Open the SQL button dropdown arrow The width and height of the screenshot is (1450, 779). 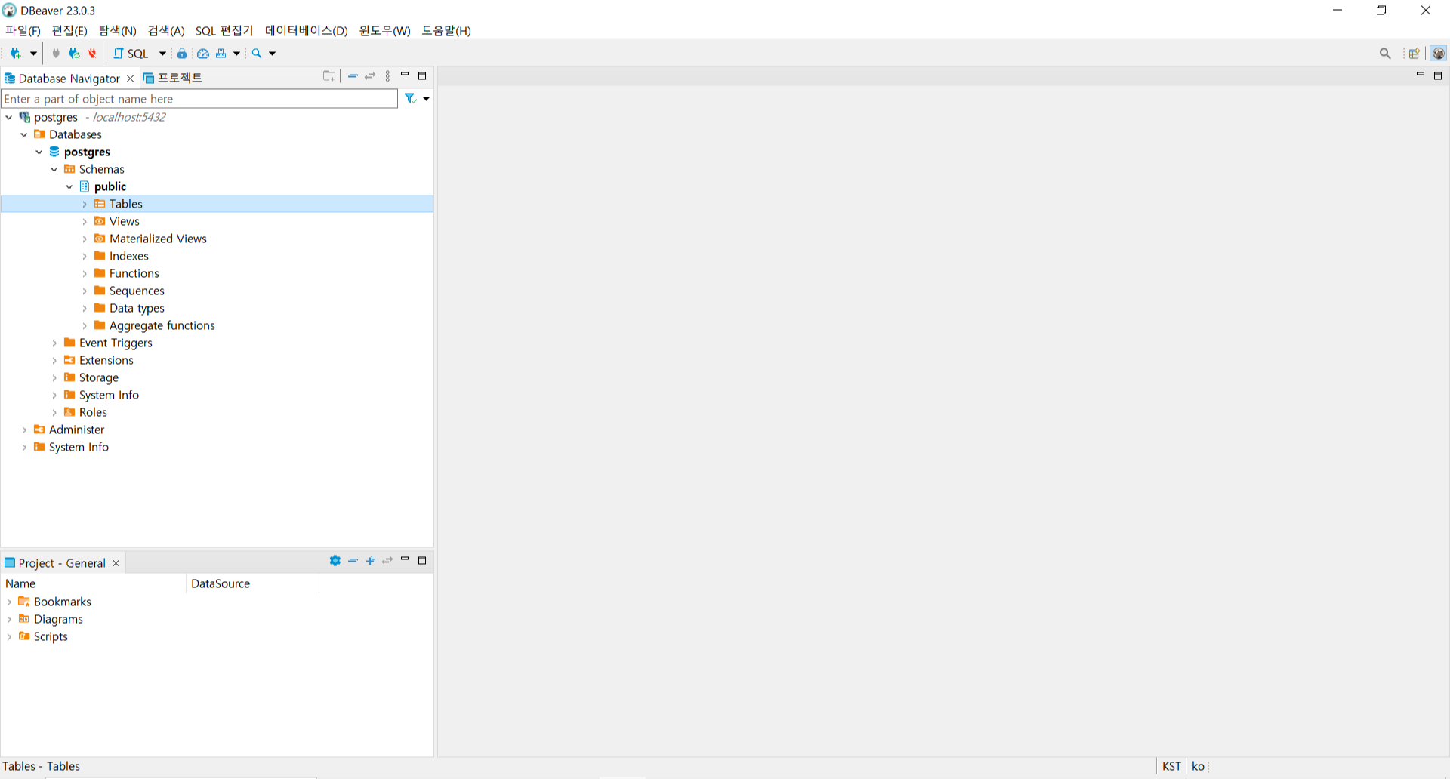tap(162, 54)
